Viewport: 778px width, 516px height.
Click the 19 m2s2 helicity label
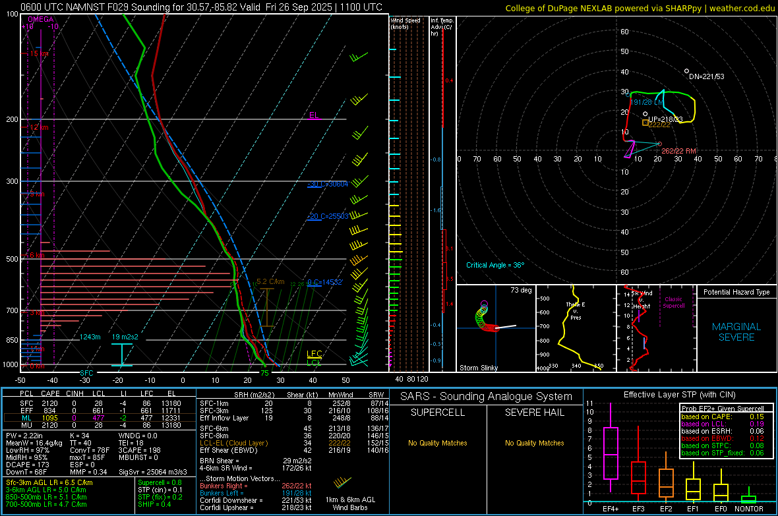tap(125, 337)
